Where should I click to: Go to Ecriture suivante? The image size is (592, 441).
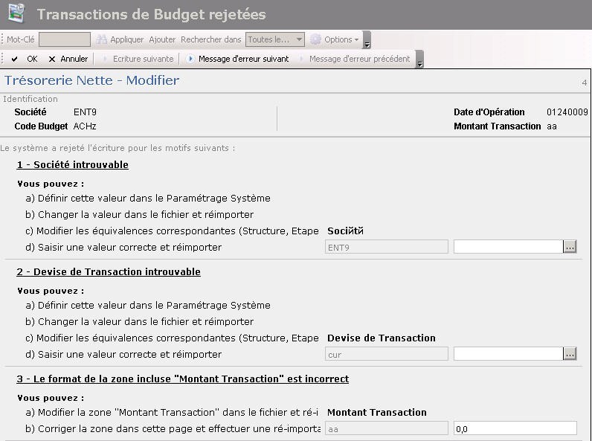pyautogui.click(x=143, y=59)
